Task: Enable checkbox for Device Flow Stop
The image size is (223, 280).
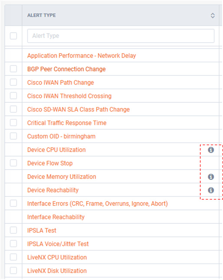Action: pos(13,163)
